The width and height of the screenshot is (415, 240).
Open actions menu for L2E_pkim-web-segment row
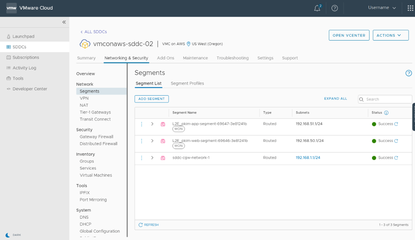[142, 141]
